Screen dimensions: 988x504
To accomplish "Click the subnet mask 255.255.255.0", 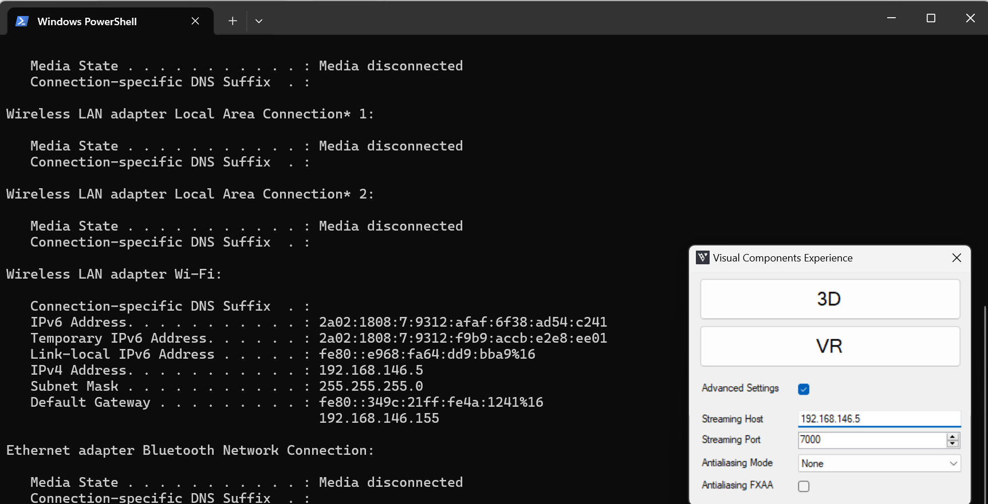I will point(371,386).
